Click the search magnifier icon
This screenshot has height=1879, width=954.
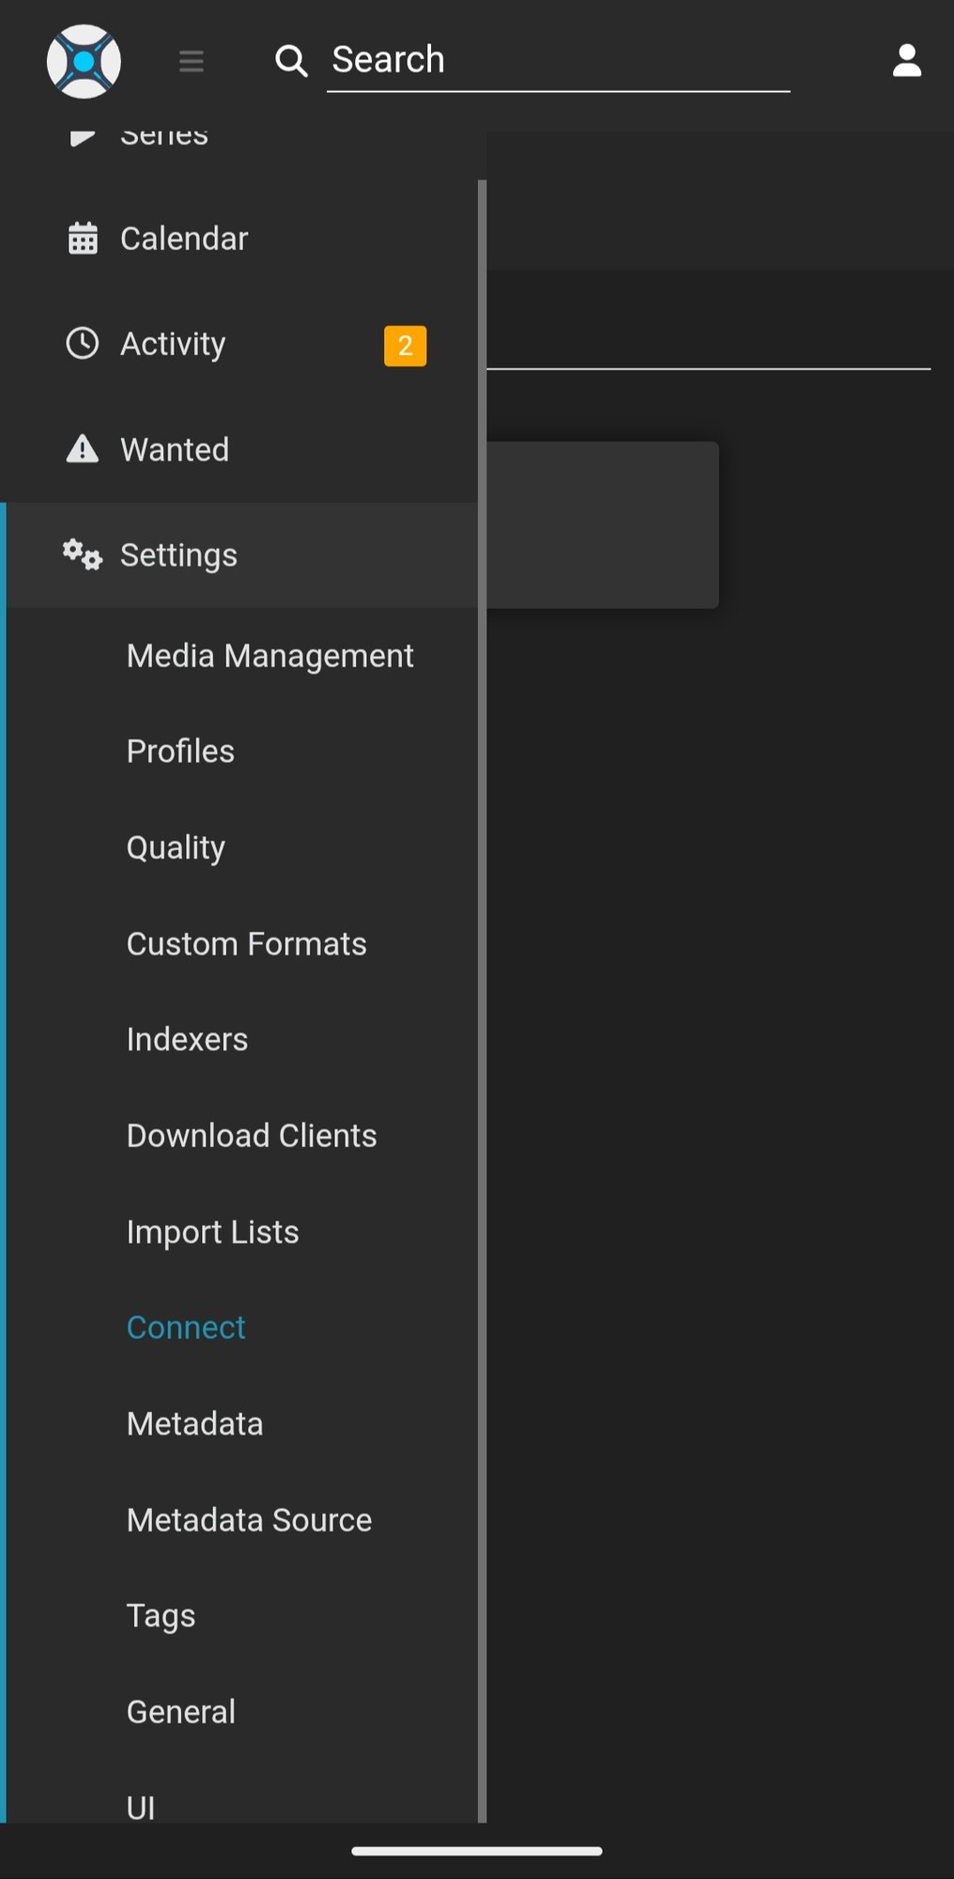click(x=291, y=62)
